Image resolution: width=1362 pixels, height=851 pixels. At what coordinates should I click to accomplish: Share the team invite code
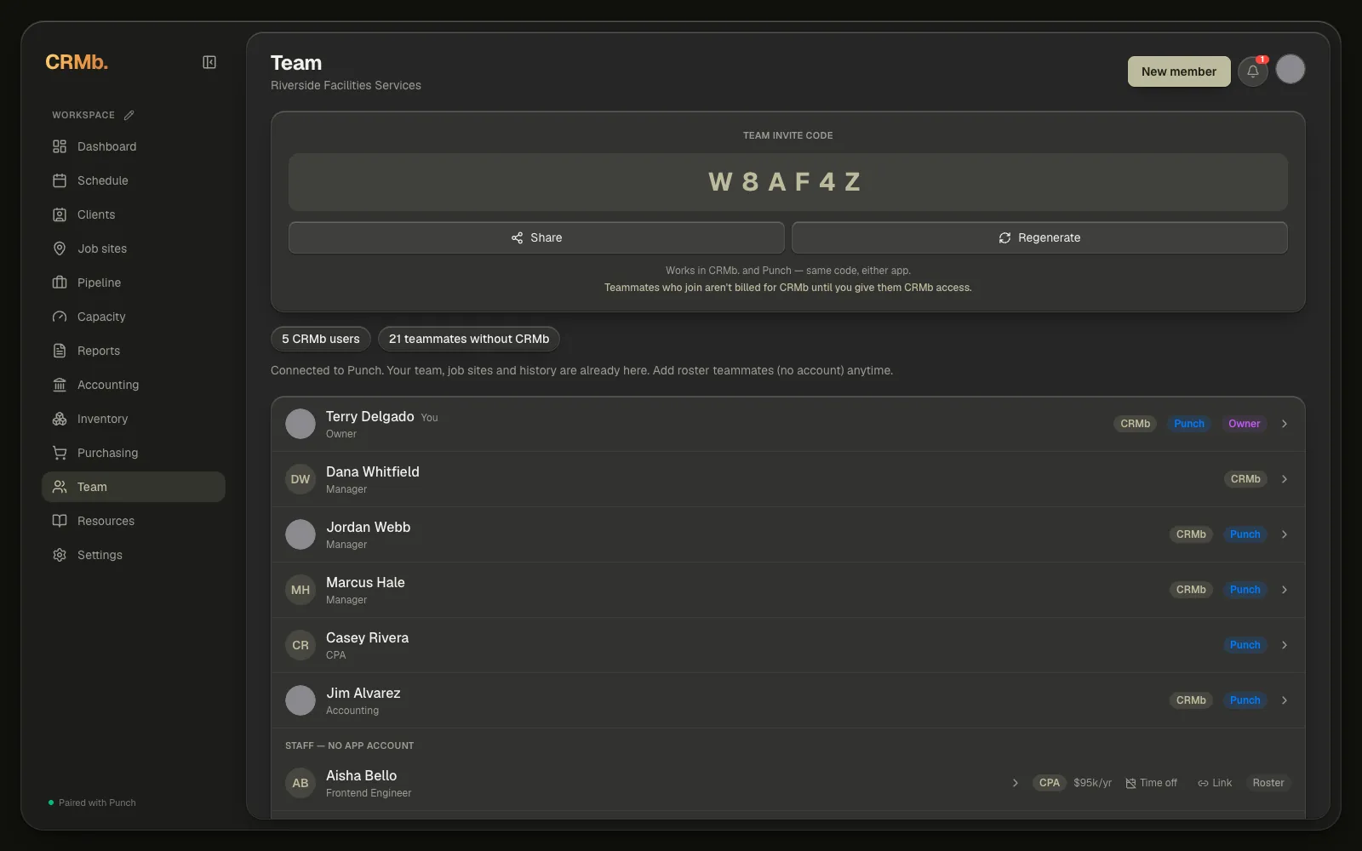[536, 237]
